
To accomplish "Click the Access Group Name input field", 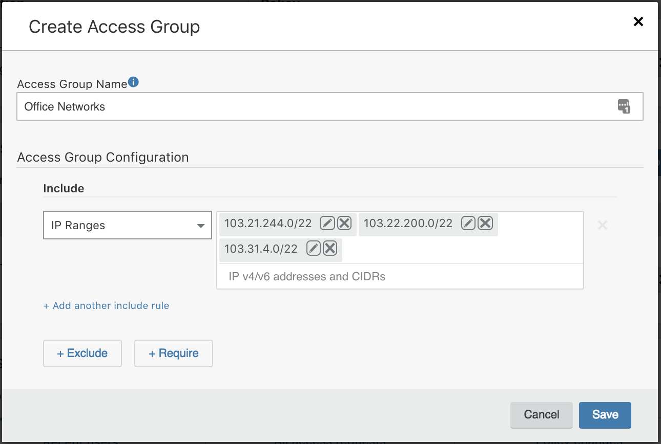I will click(x=330, y=106).
